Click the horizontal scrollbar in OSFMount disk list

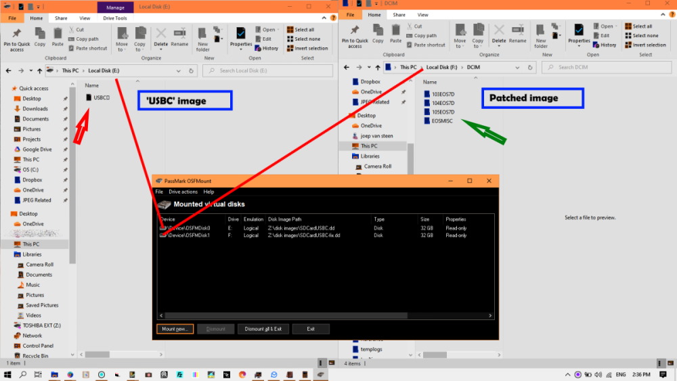click(286, 315)
